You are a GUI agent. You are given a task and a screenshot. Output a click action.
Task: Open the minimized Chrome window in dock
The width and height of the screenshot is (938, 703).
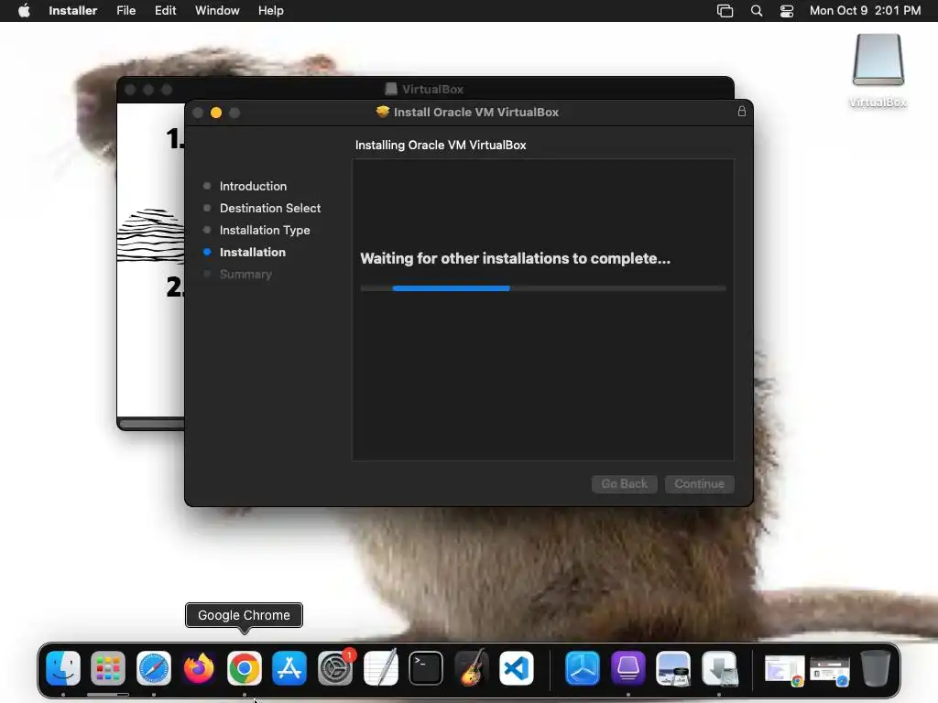(x=784, y=669)
